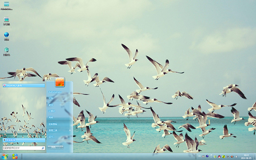
Task: Click the blue help question-mark tray icon
Action: (207, 156)
